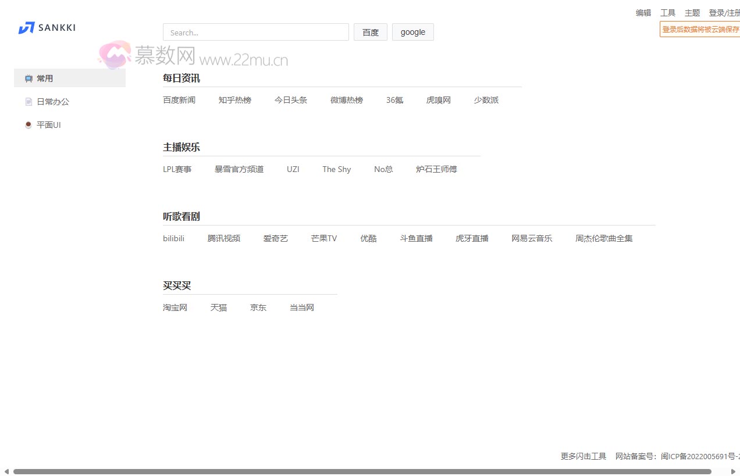
Task: Click the document icon next to 日常办公
Action: coord(29,101)
